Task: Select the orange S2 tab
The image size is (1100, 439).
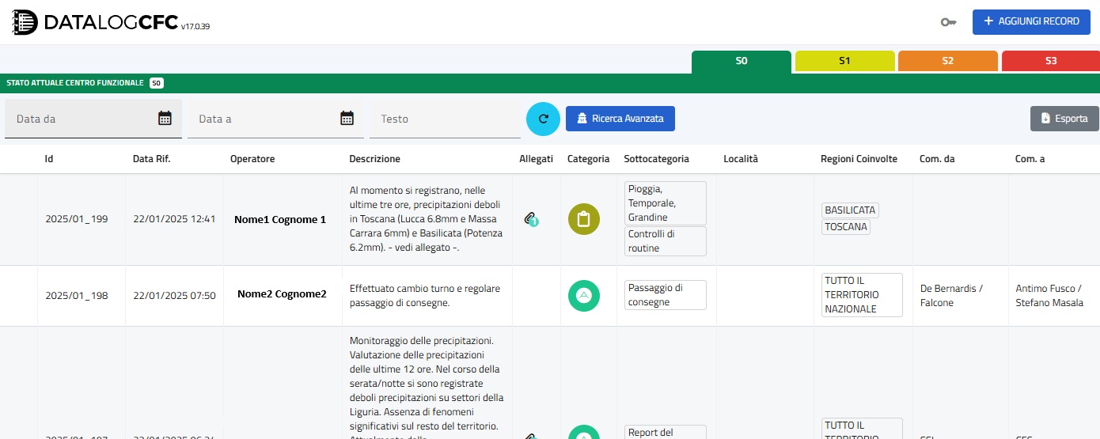Action: pos(947,61)
